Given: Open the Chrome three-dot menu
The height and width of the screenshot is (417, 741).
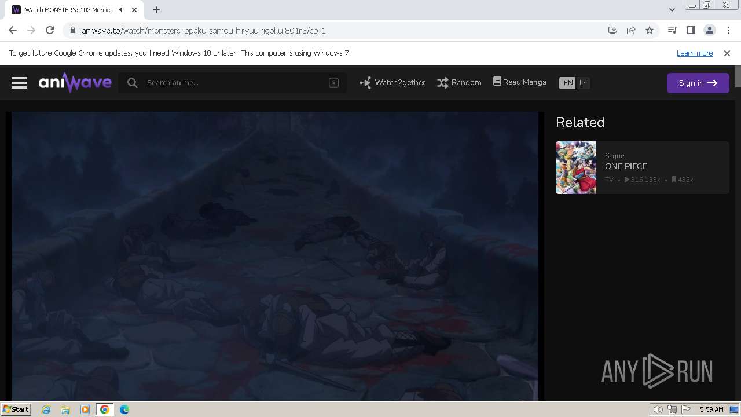Looking at the screenshot, I should coord(728,30).
